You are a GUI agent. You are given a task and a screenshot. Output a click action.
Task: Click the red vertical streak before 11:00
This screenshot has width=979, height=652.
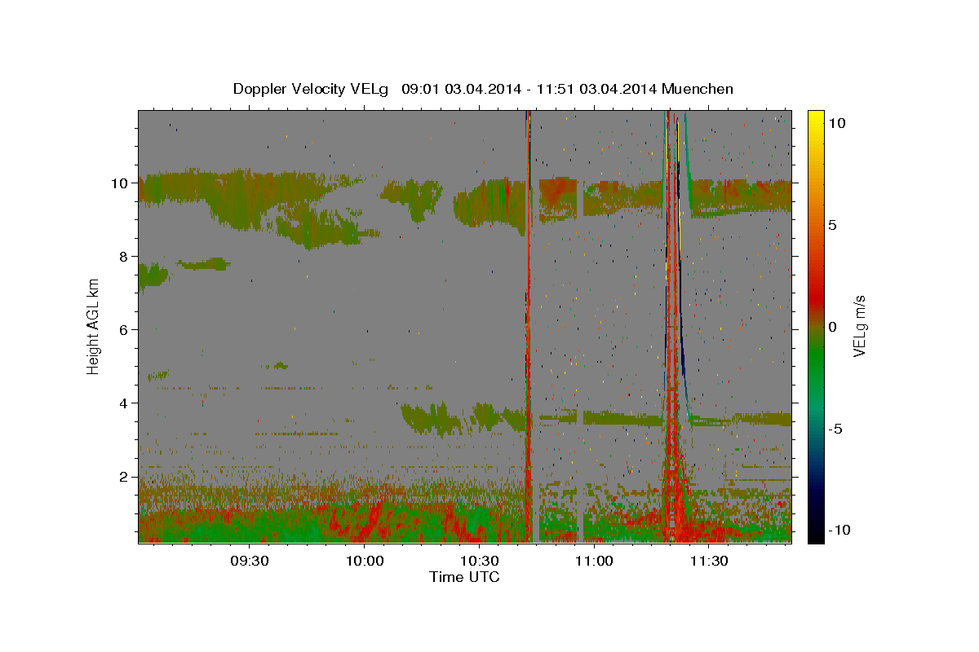529,326
